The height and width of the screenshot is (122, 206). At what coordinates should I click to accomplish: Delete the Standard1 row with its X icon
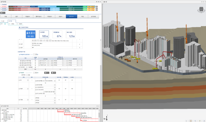[97, 6]
